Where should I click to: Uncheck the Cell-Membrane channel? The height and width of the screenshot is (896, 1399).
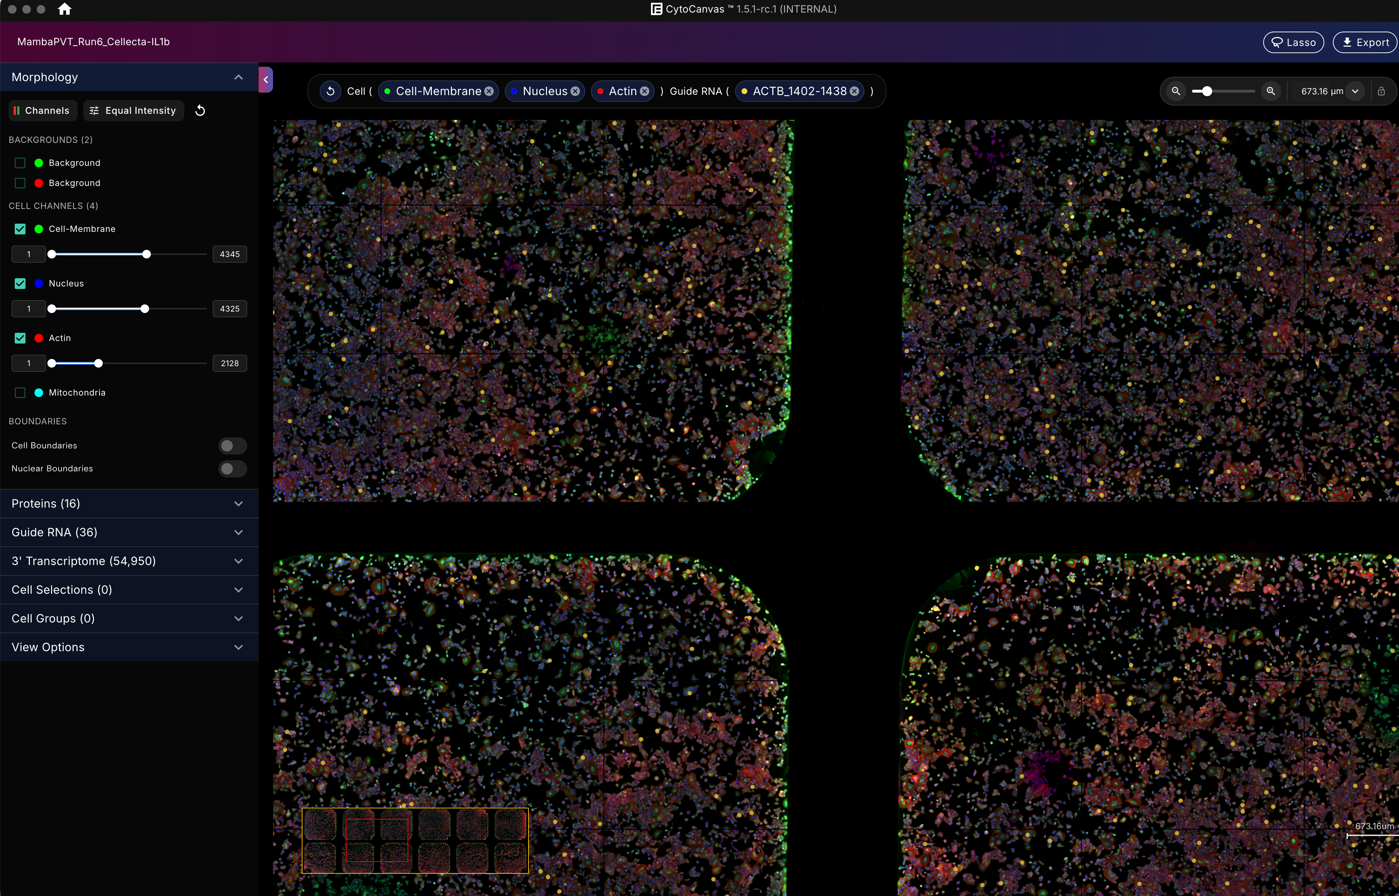pyautogui.click(x=20, y=229)
